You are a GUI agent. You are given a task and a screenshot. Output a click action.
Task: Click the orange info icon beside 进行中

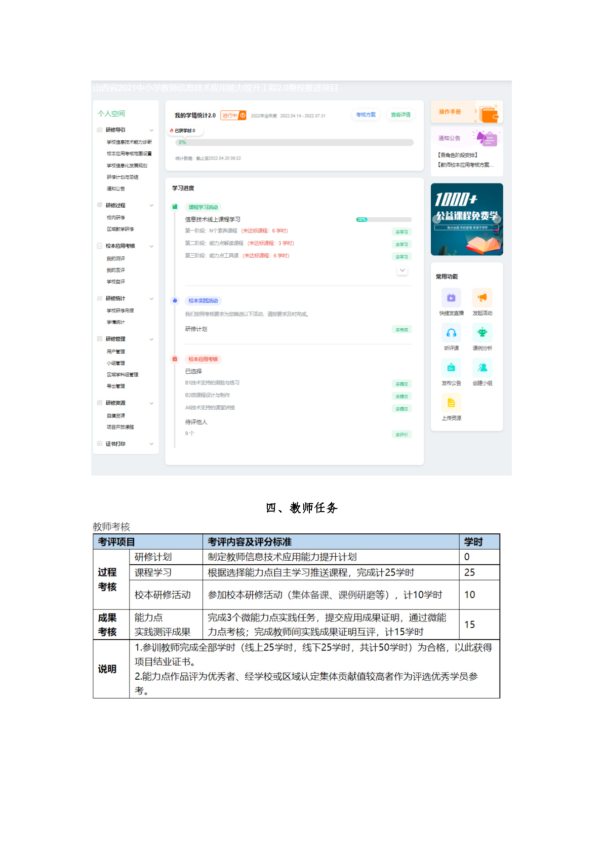pos(243,115)
